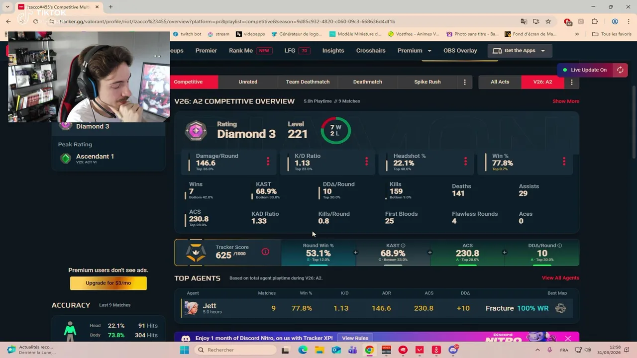
Task: Expand stats with Show More
Action: coord(566,101)
